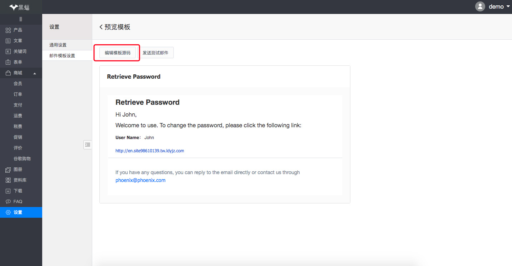
Task: Click the demo user avatar icon
Action: coord(480,6)
